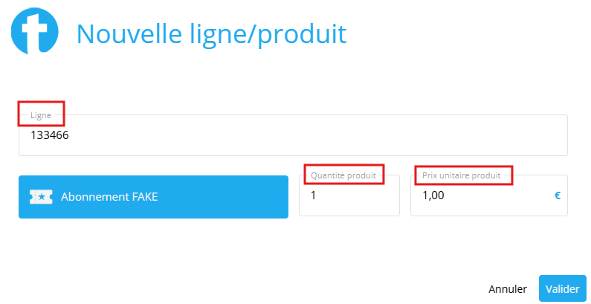The image size is (591, 304).
Task: Confirm with the Valider button
Action: coord(562,289)
